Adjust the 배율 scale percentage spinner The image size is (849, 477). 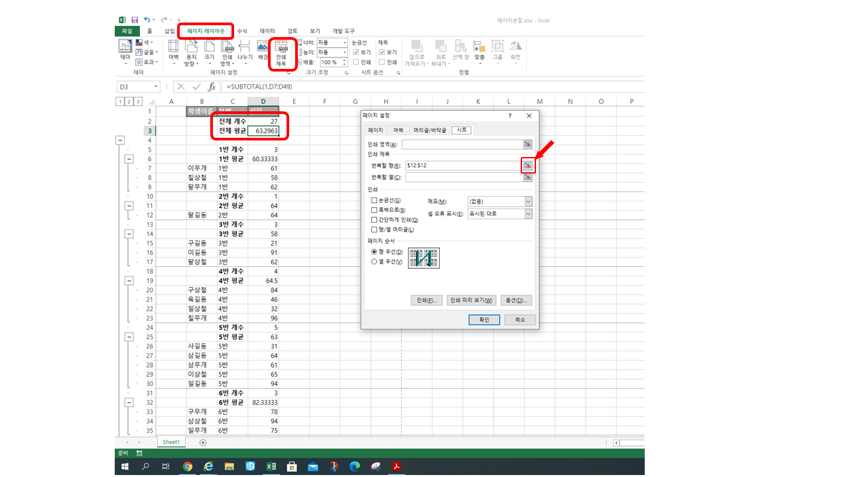pos(344,62)
